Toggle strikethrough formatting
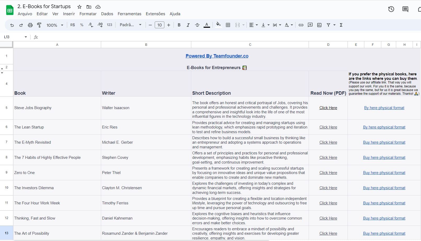Screen dimensions: 421x241 [x=197, y=25]
